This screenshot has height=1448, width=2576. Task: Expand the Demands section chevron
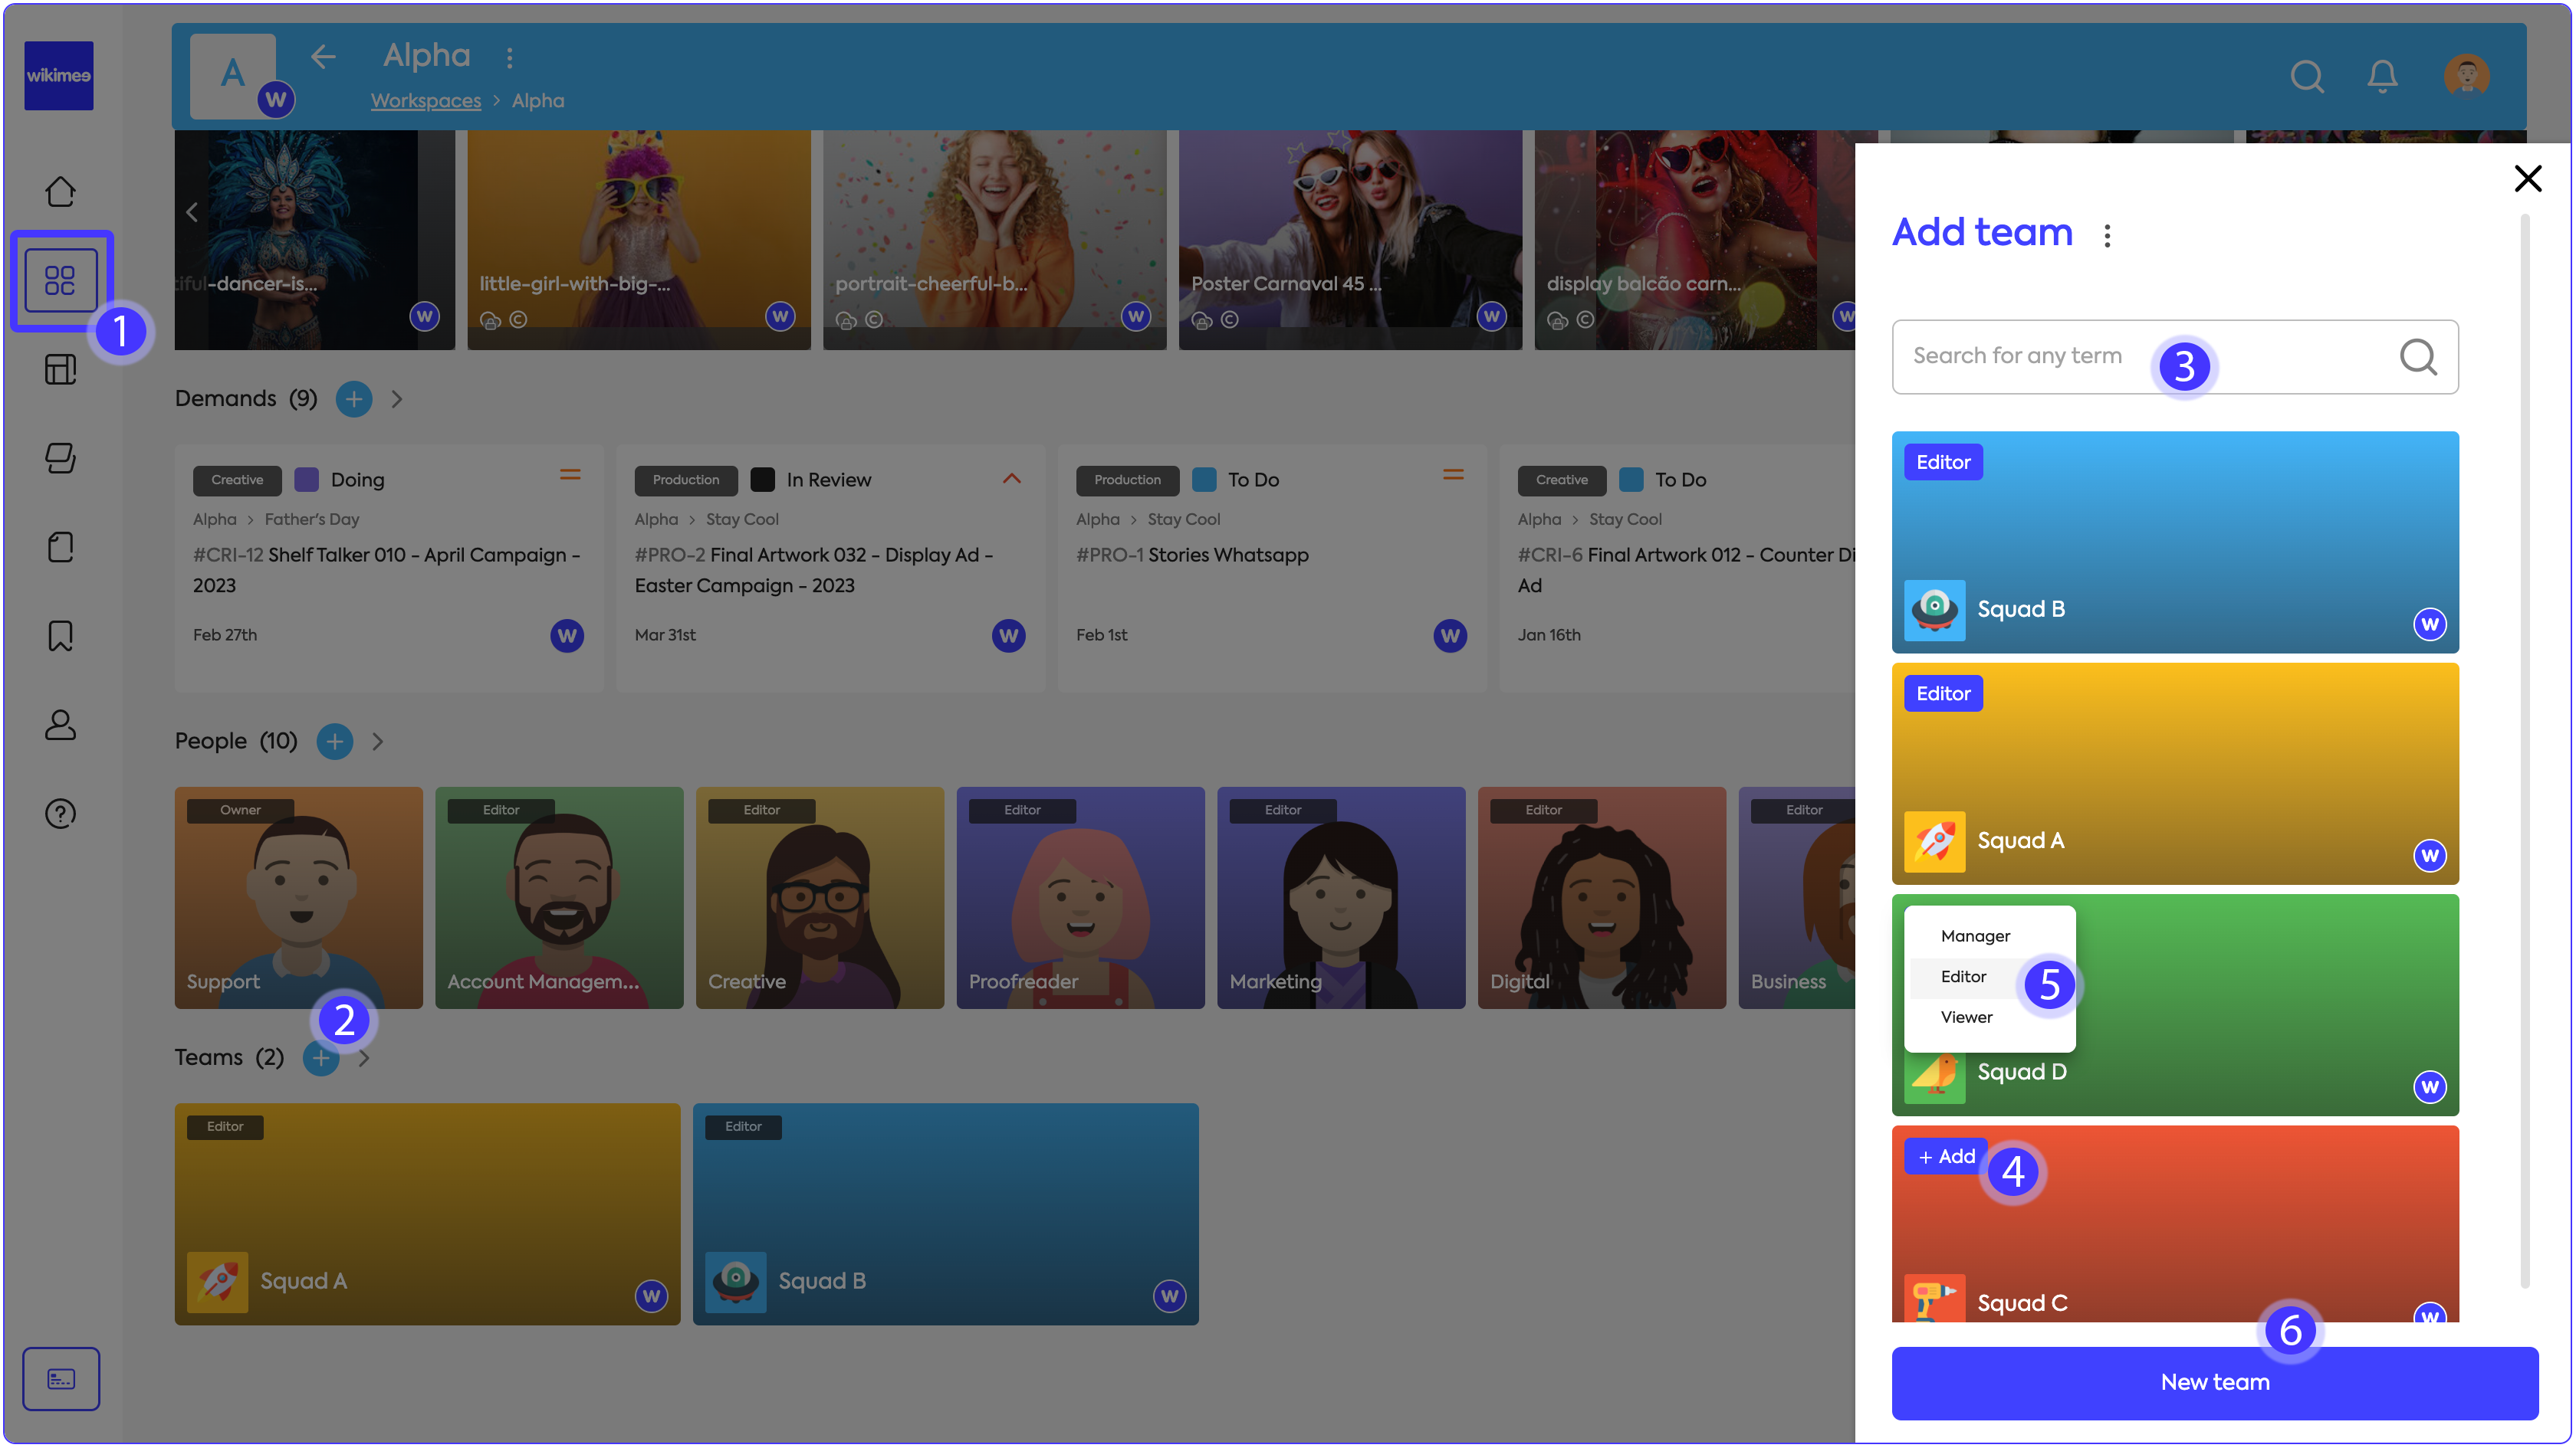[397, 400]
